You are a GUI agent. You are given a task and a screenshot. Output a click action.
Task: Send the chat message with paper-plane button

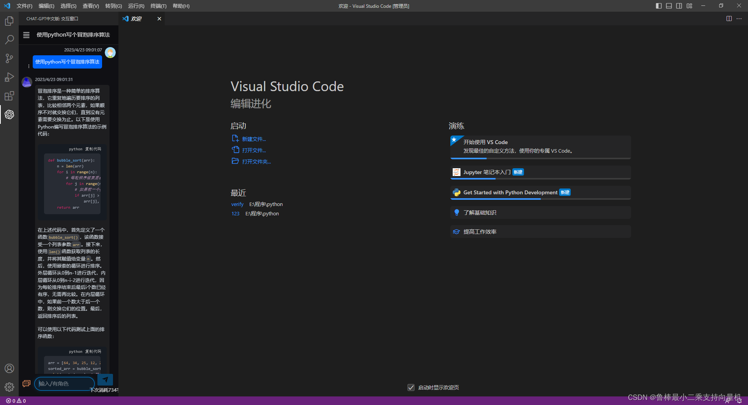105,380
